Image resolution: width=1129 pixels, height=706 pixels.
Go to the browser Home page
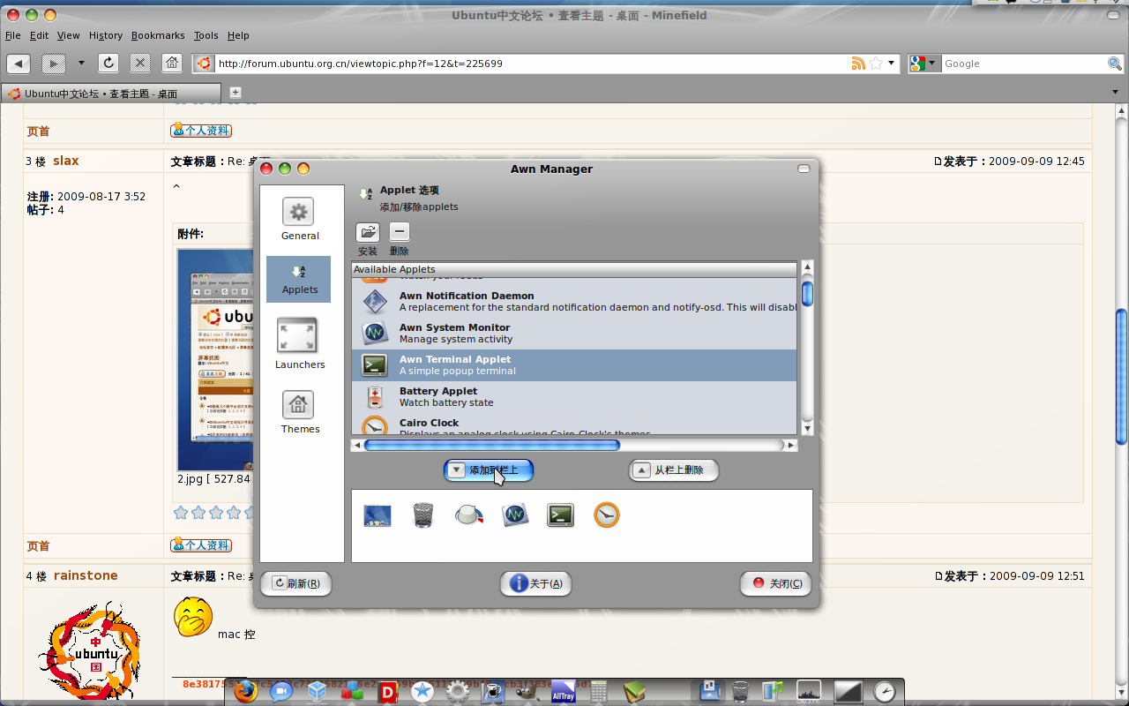click(x=172, y=63)
